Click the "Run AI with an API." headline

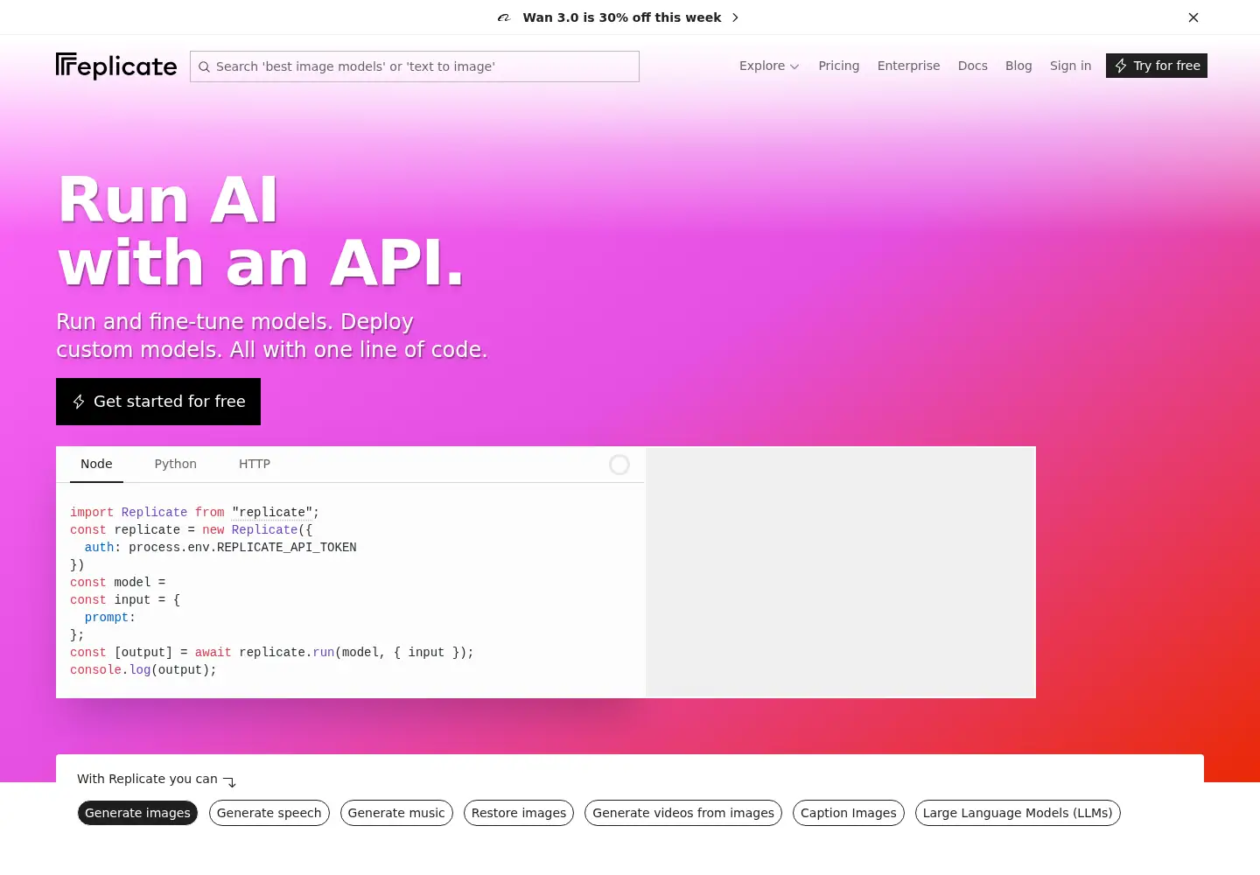[261, 231]
